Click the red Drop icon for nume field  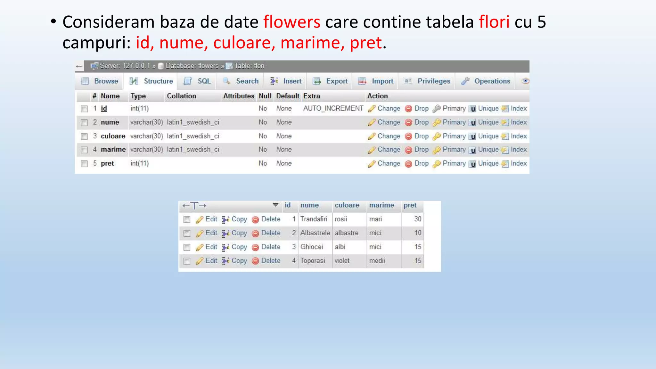point(408,122)
